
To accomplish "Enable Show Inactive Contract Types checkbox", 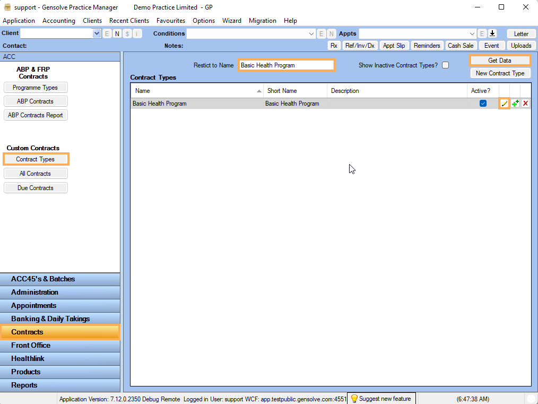I will coord(446,65).
